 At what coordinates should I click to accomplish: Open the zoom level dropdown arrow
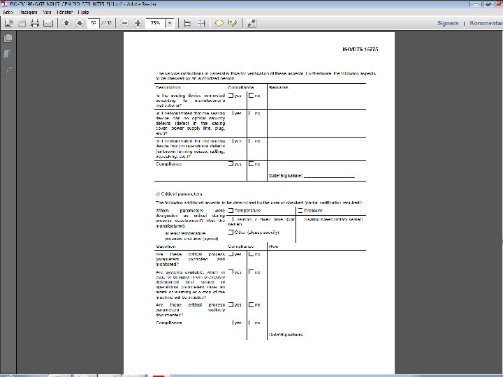pos(170,23)
